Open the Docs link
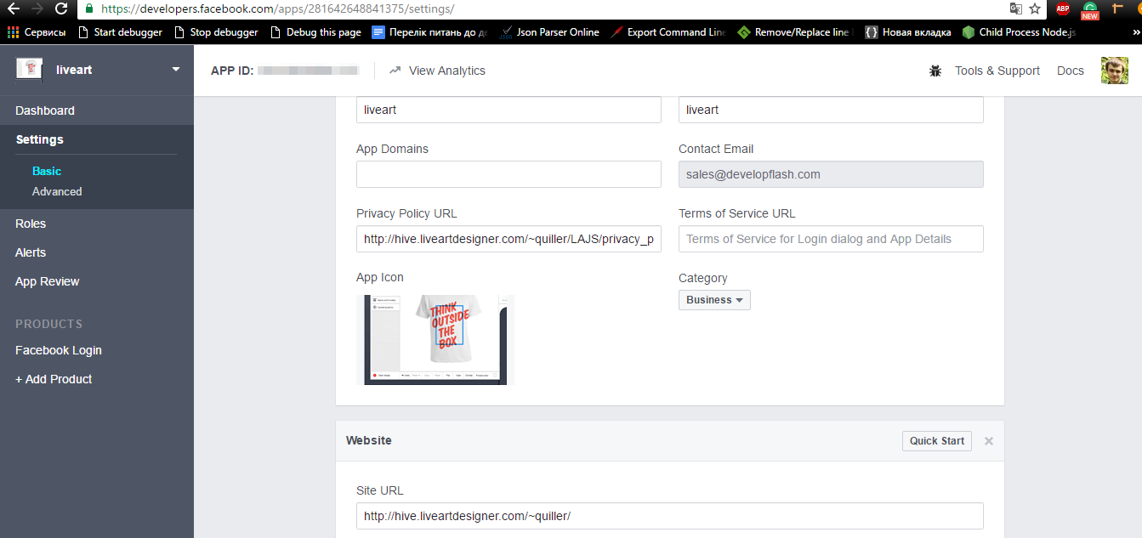This screenshot has width=1142, height=538. (x=1071, y=71)
